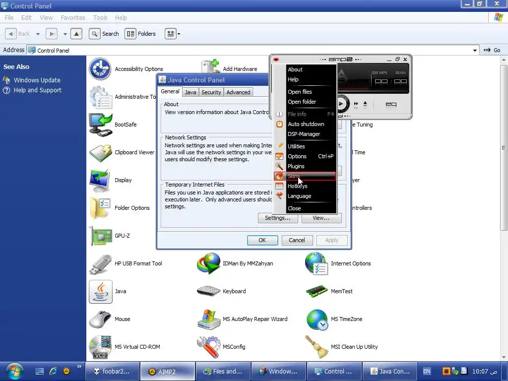Open Clipboard Viewer icon
Viewport: 508px width, 381px height.
(x=100, y=152)
